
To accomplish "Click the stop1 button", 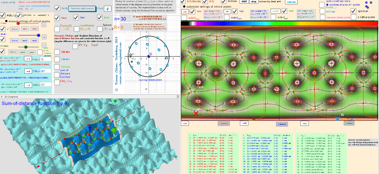I will [x=34, y=29].
